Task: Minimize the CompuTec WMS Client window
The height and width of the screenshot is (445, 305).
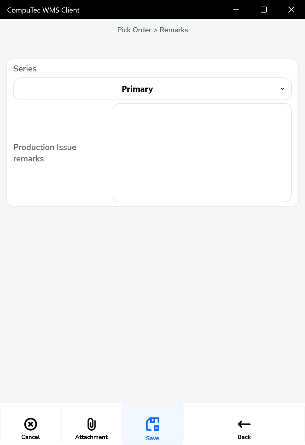Action: point(236,10)
